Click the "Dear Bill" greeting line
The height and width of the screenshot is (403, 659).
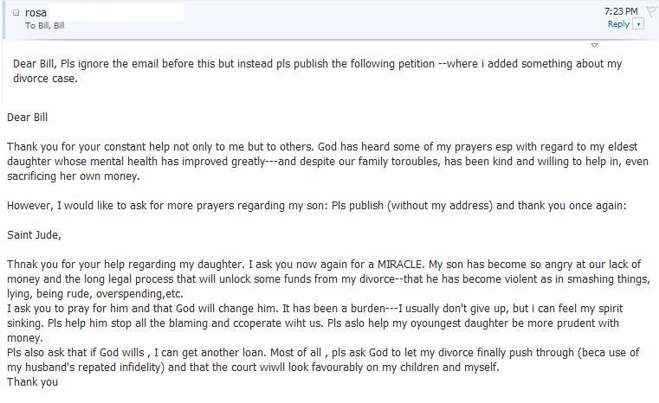[x=32, y=117]
